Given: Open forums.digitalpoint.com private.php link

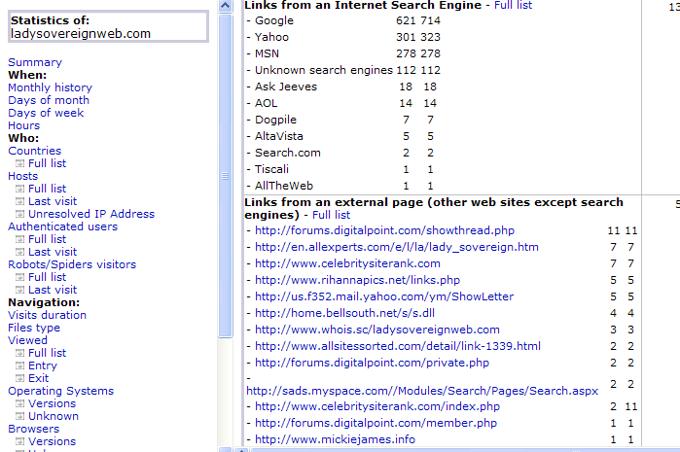Looking at the screenshot, I should tap(372, 363).
